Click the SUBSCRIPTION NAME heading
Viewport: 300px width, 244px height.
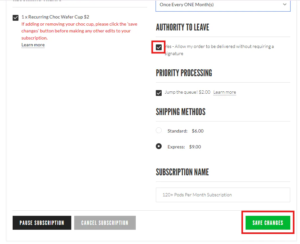[182, 172]
